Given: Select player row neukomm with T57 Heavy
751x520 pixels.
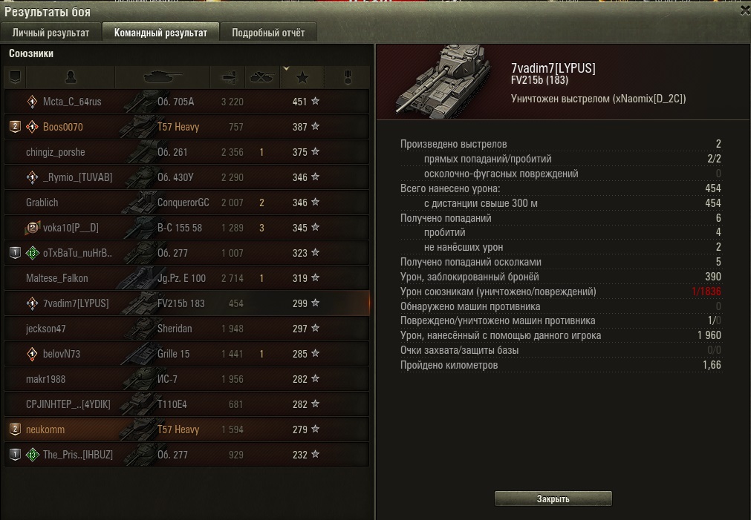Looking at the screenshot, I should [x=186, y=430].
